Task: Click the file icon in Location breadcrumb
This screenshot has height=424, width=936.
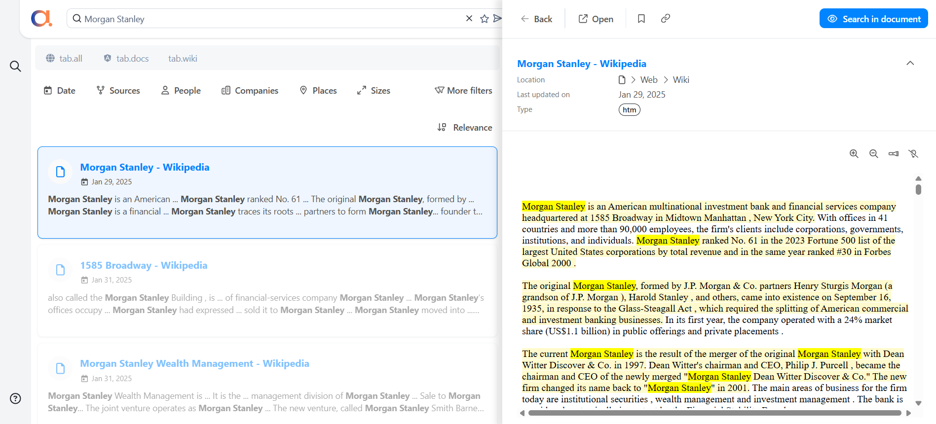Action: [622, 80]
